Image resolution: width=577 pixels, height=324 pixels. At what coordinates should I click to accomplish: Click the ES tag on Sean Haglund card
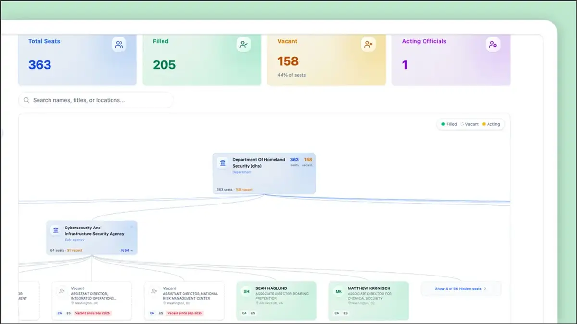pos(253,313)
